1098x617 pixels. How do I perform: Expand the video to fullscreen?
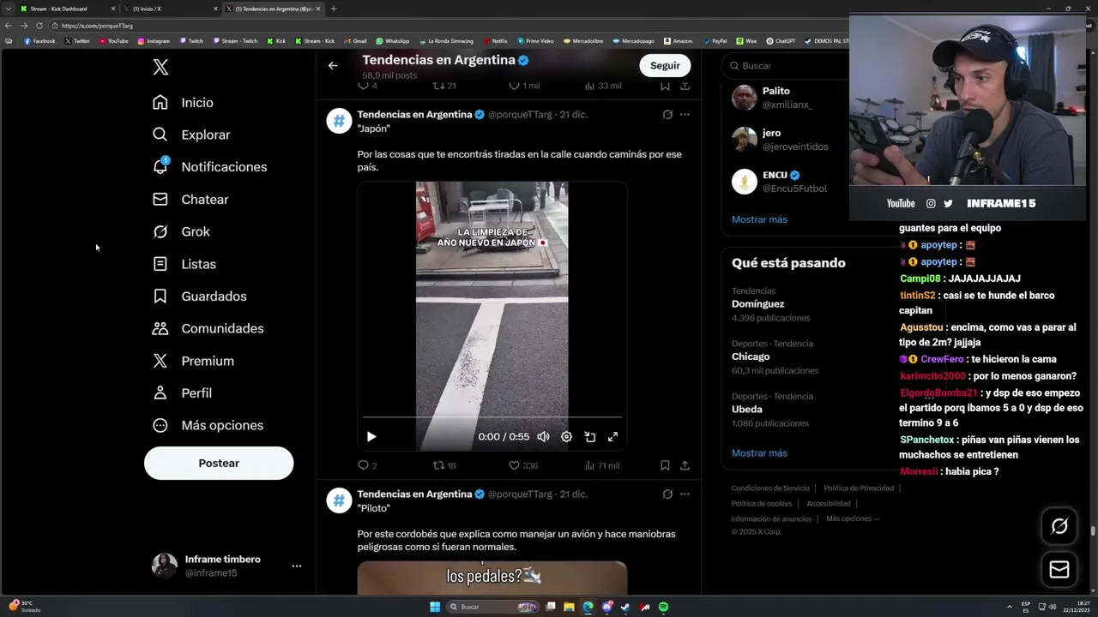click(x=612, y=436)
